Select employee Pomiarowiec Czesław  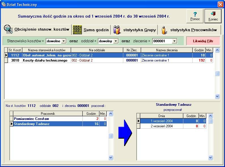[58, 119]
